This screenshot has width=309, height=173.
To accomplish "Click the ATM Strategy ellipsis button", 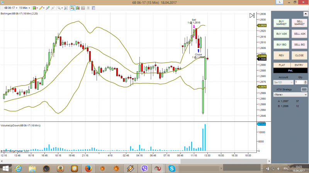I will pos(304,89).
